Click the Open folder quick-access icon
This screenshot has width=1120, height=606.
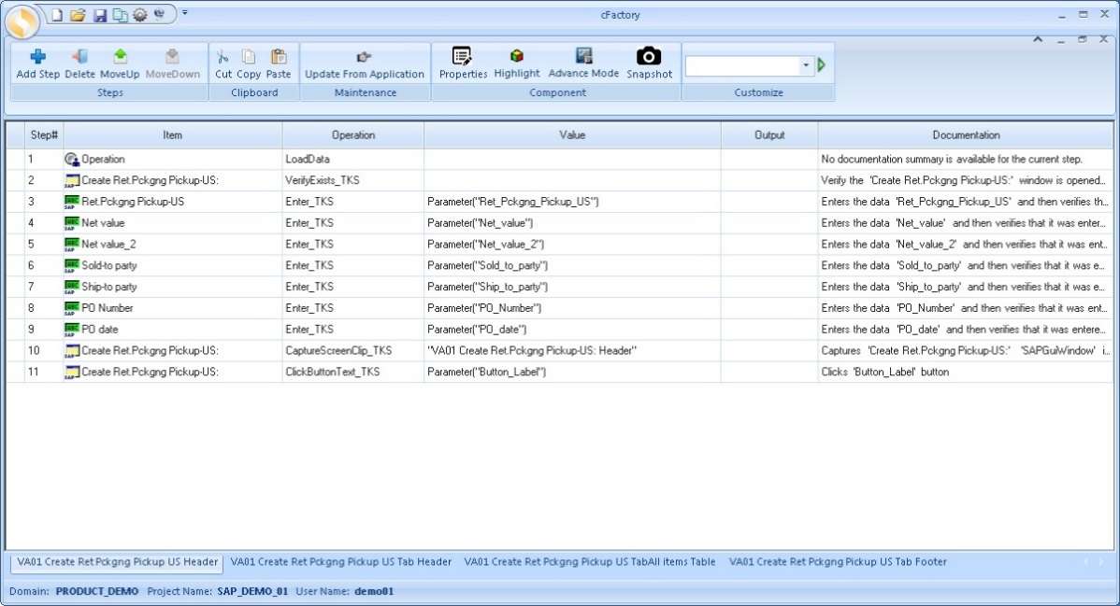point(78,14)
